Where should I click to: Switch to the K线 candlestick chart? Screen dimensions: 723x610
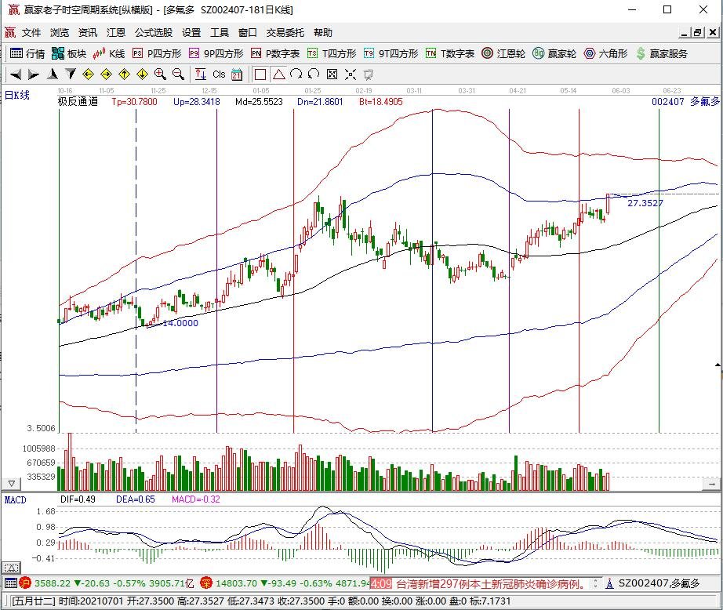(x=109, y=53)
